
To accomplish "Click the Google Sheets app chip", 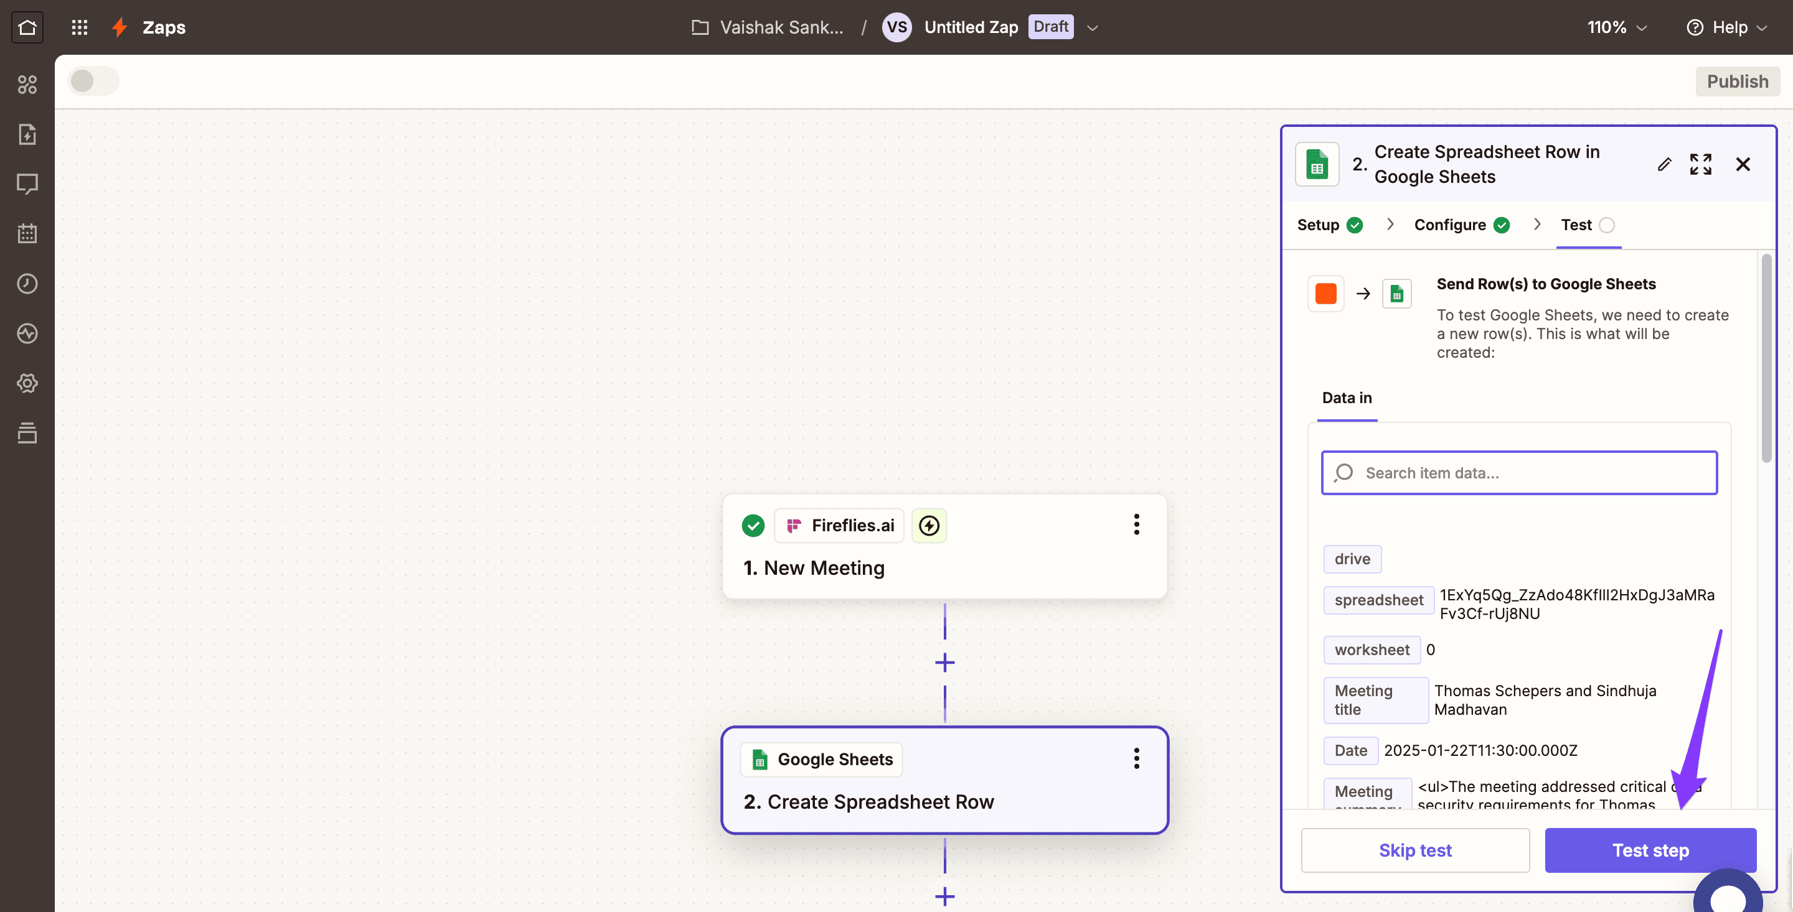I will (821, 760).
